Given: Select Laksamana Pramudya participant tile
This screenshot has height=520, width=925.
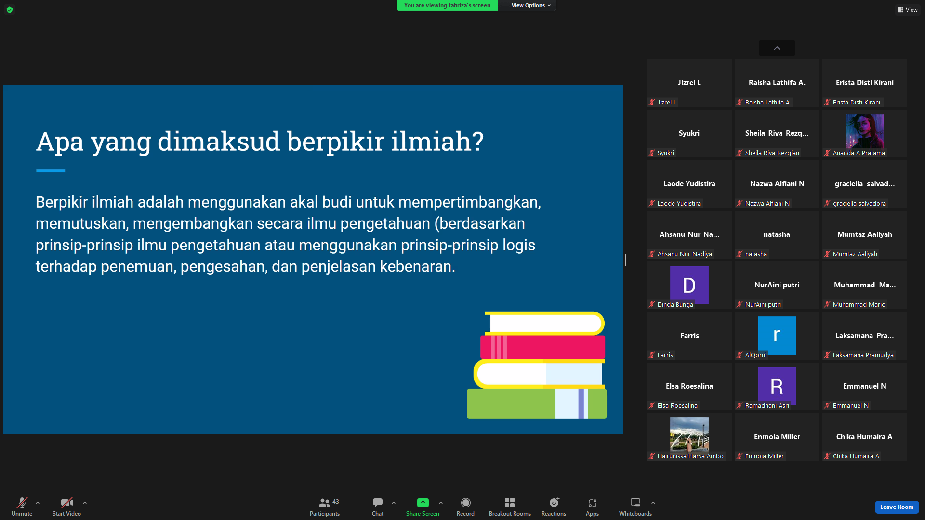Looking at the screenshot, I should click(x=865, y=336).
